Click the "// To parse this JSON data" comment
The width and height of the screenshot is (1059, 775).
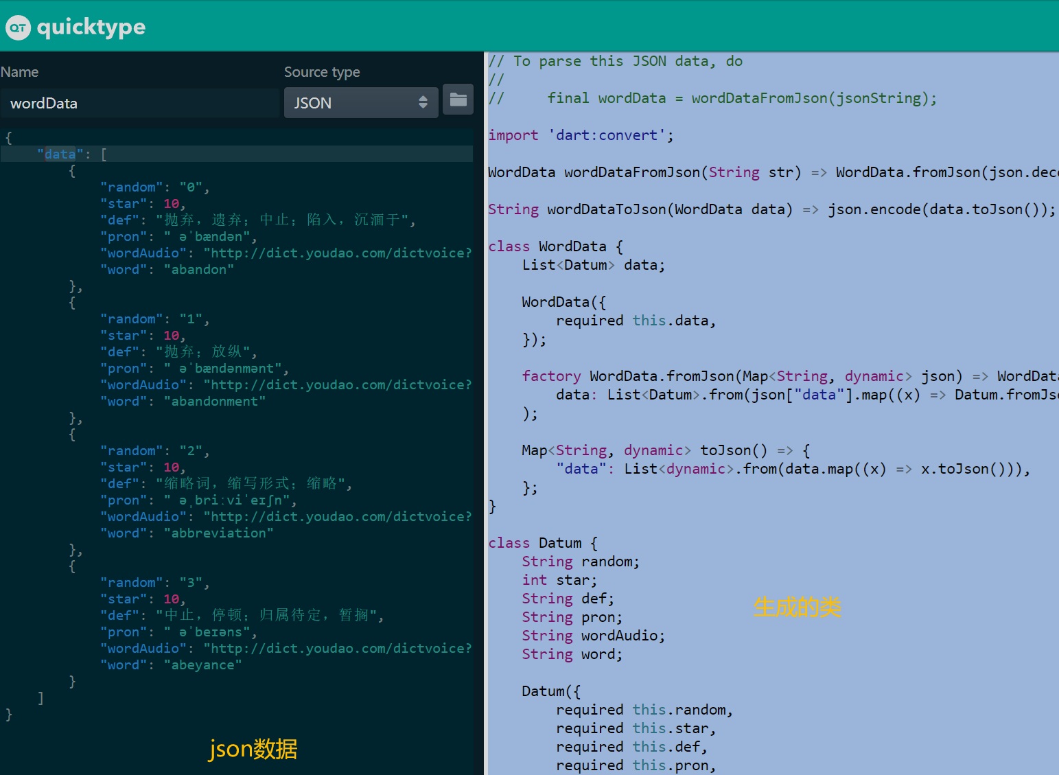pos(616,61)
